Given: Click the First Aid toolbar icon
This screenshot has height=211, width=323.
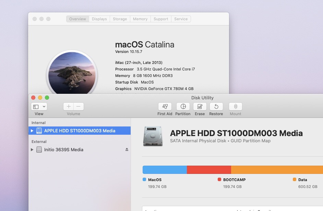Looking at the screenshot, I should pos(165,107).
